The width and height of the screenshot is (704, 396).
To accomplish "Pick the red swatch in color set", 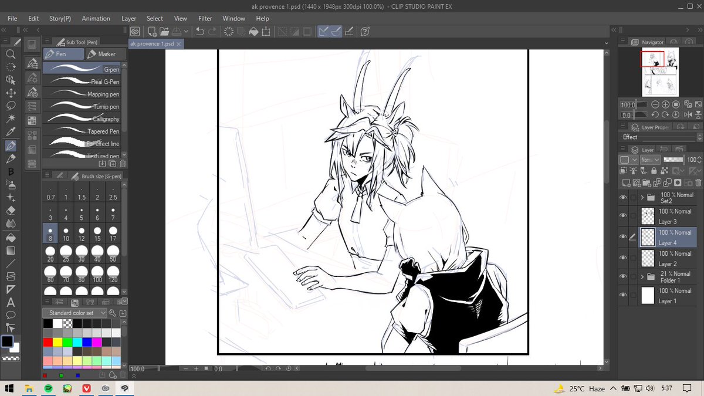I will 48,341.
